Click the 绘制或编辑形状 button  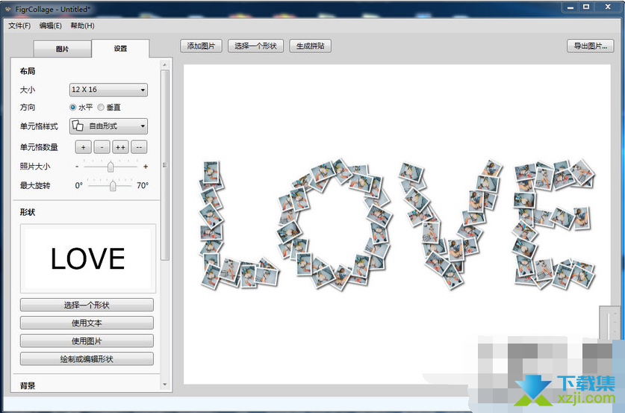[87, 358]
